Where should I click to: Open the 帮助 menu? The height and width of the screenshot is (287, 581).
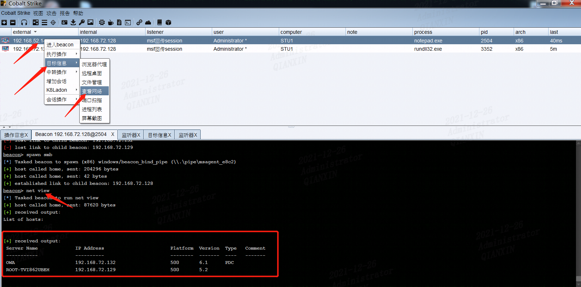click(x=78, y=13)
